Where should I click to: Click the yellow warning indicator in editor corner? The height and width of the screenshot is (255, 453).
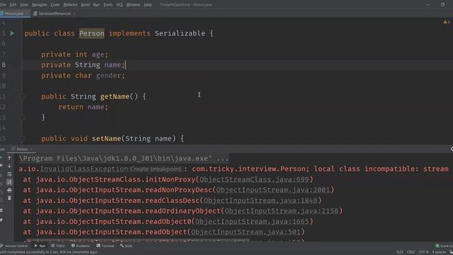446,22
